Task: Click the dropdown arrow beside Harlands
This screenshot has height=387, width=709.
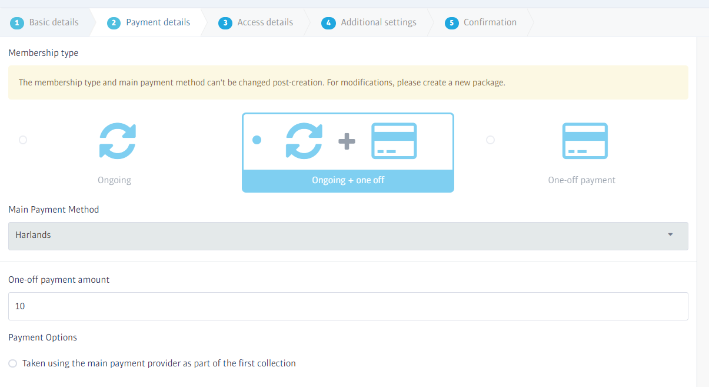Action: pyautogui.click(x=670, y=235)
